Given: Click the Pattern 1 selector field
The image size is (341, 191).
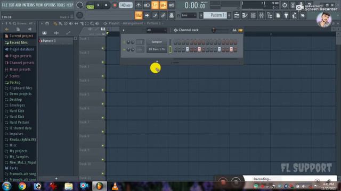Looking at the screenshot, I should point(215,15).
